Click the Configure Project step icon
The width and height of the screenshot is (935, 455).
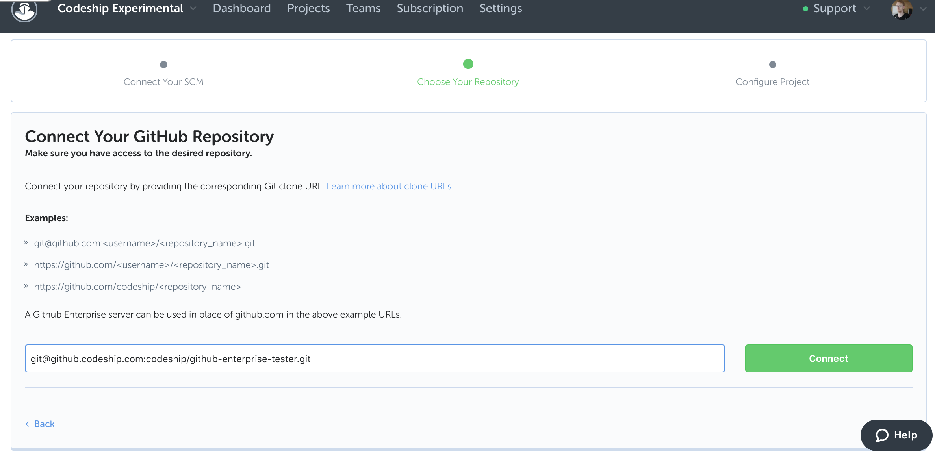click(772, 64)
